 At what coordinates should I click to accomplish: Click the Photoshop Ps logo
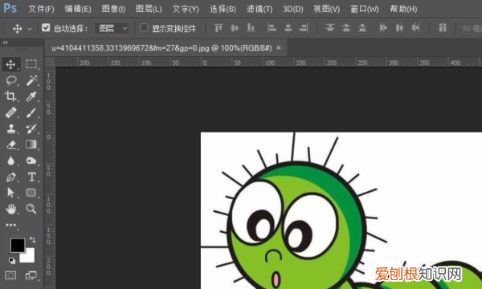tap(10, 8)
